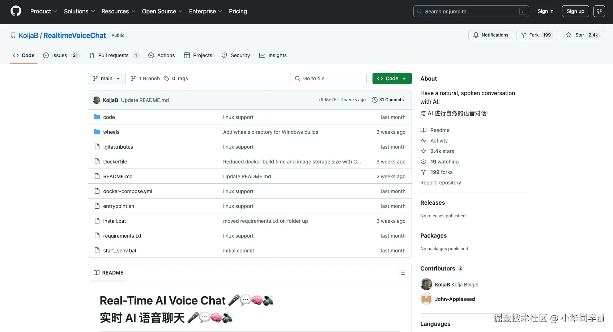The width and height of the screenshot is (613, 332).
Task: Click the branch icon beside 1 Branch
Action: click(133, 78)
